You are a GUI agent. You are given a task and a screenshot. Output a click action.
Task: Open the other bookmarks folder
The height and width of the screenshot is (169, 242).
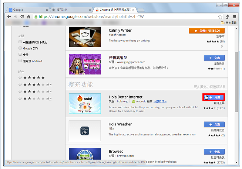[x=229, y=23]
